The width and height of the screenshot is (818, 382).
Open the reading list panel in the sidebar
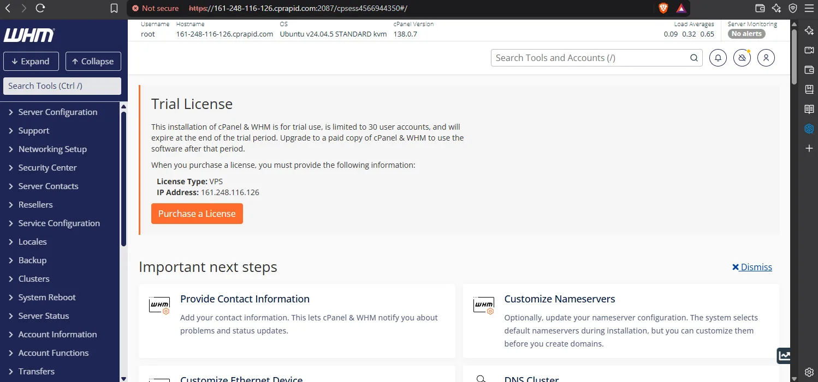click(x=809, y=109)
